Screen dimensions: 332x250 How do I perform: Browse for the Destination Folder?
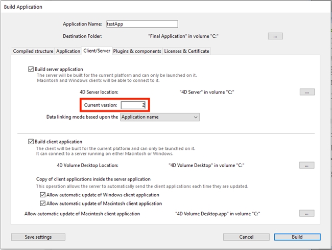275,36
